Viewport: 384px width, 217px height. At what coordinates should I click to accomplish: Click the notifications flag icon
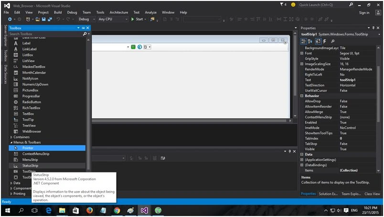coord(282,4)
